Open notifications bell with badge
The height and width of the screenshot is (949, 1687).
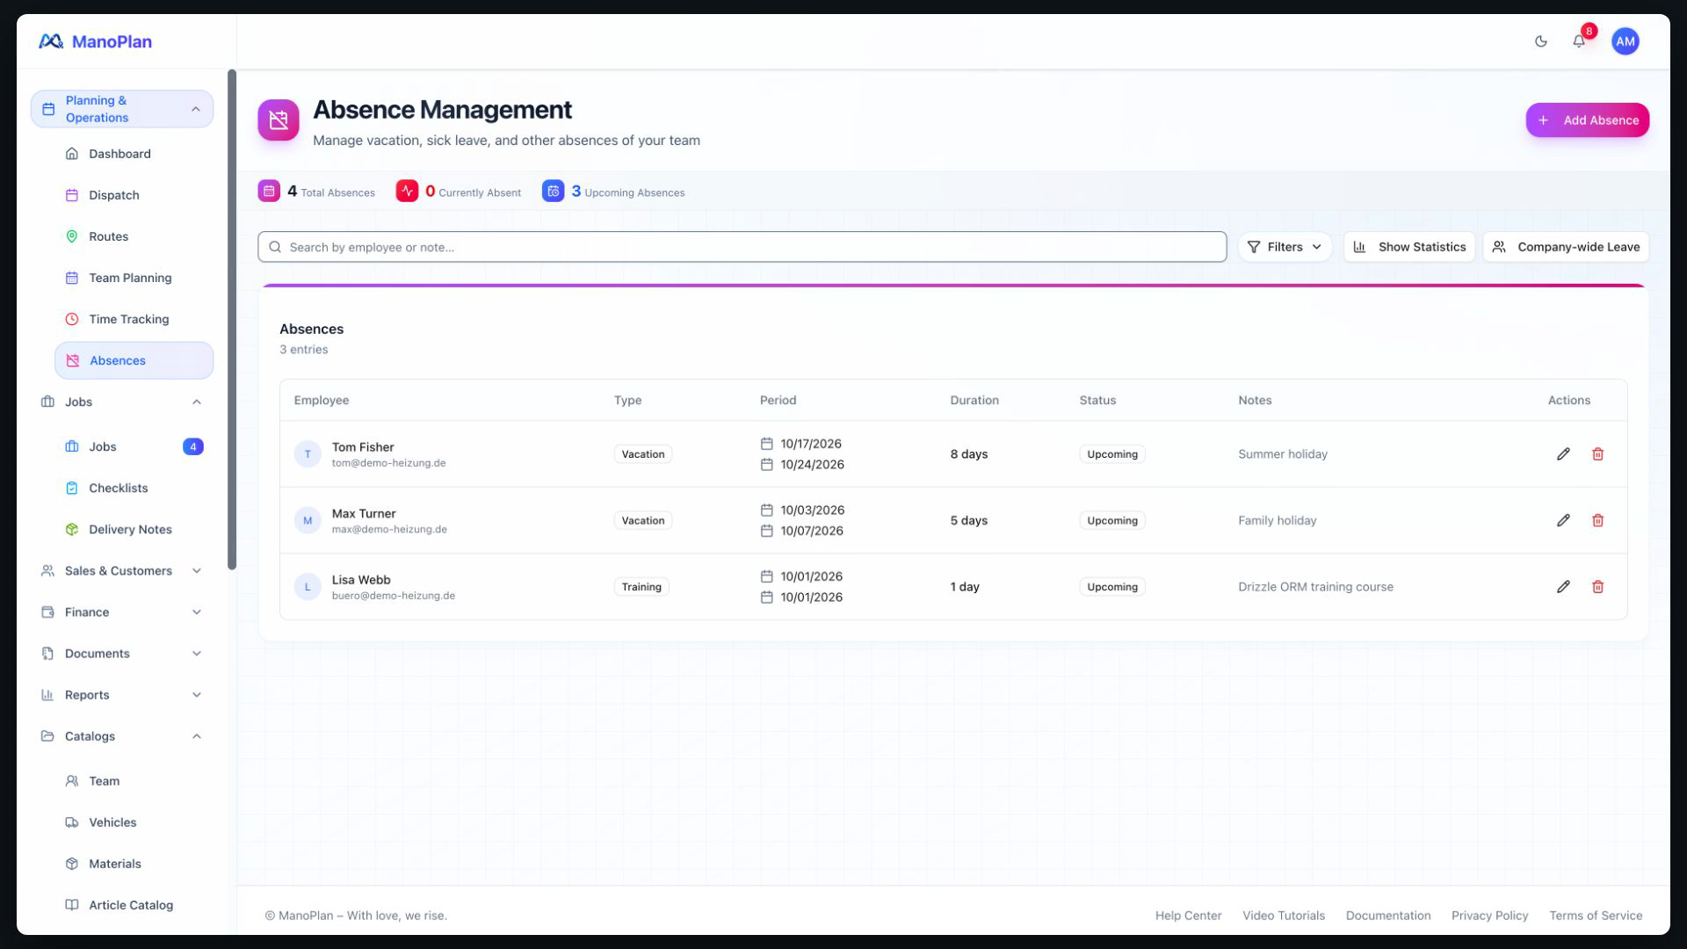pos(1579,41)
